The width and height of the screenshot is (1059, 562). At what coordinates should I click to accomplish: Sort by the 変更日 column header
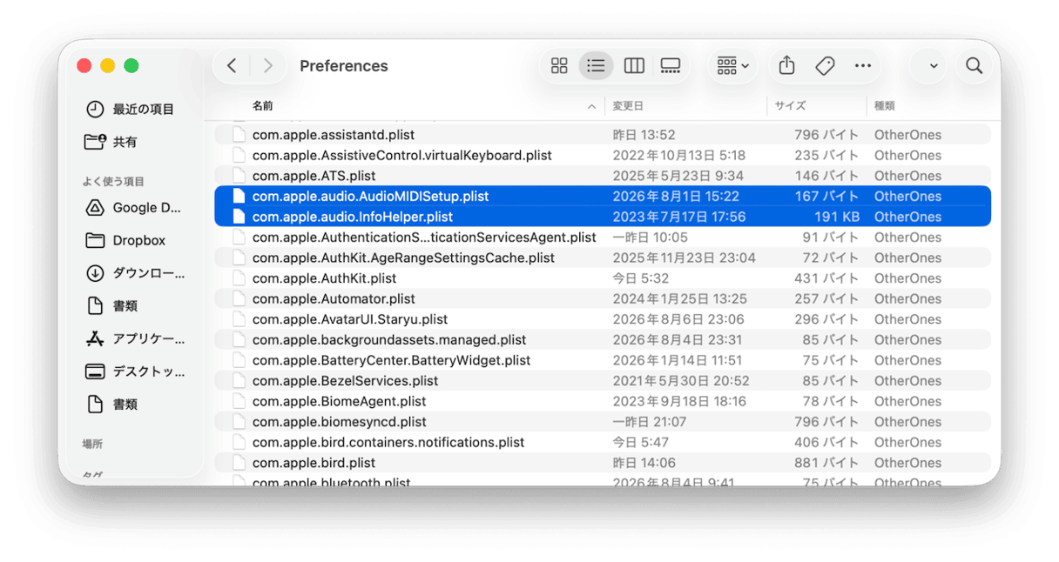(x=628, y=106)
